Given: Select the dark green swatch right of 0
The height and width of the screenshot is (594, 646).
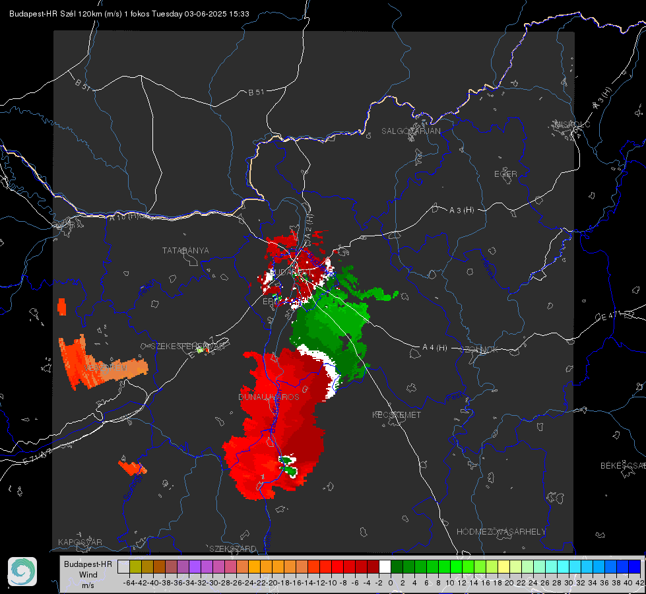Looking at the screenshot, I should coord(397,566).
